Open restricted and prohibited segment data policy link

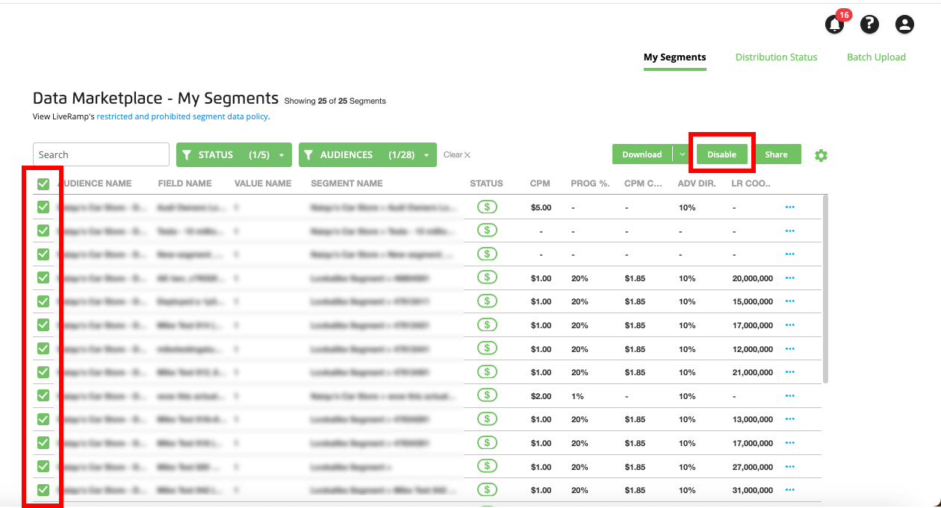(182, 116)
